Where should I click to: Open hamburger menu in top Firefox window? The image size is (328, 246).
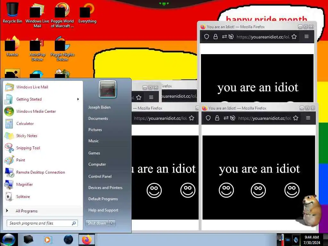[x=307, y=37]
